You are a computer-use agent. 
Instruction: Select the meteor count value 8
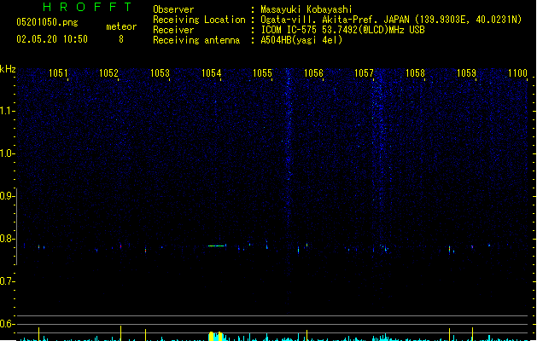point(121,39)
